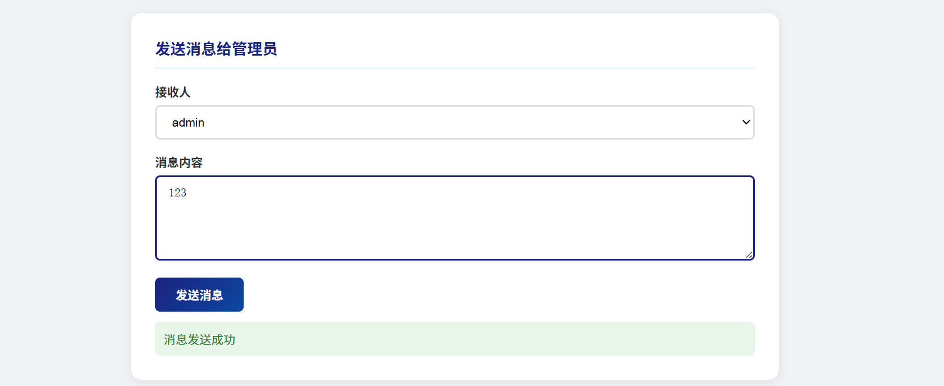Click white card space right of send button
The width and height of the screenshot is (944, 386).
(500, 295)
